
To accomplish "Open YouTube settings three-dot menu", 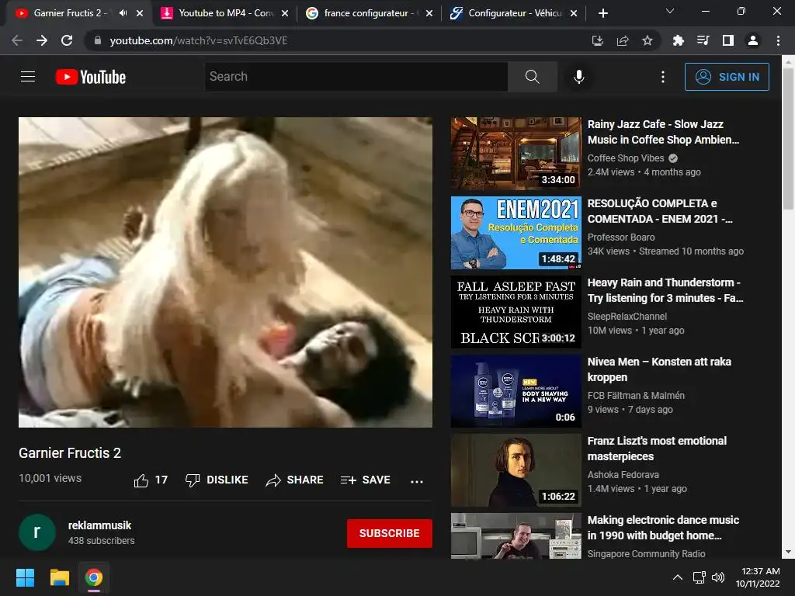I will click(663, 77).
